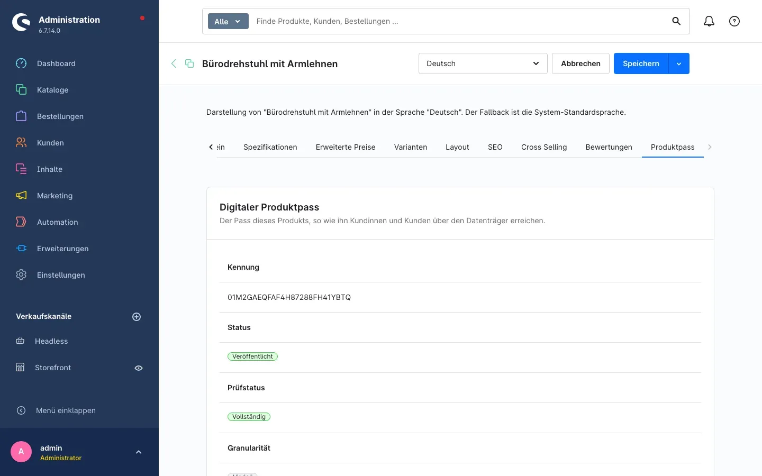Viewport: 762px width, 476px height.
Task: Click the Menü einklappen collapse icon
Action: 21,410
